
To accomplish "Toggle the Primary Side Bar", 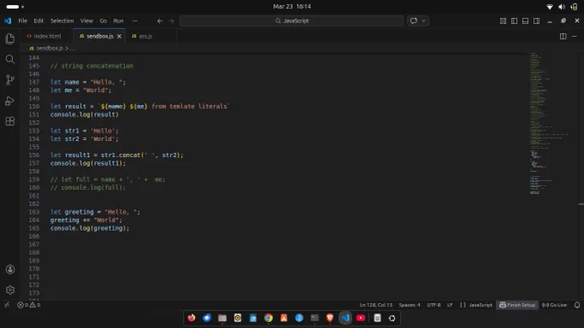I will coord(514,21).
